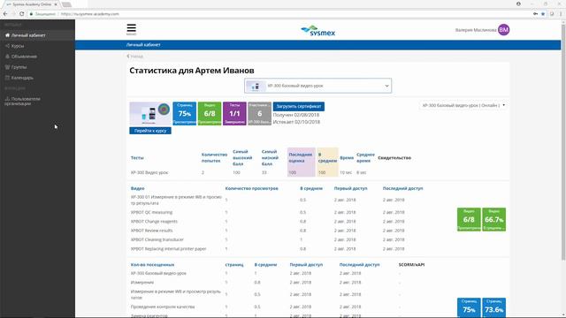Click the XPBOT Change reagents video row
This screenshot has width=566, height=318.
[x=278, y=222]
